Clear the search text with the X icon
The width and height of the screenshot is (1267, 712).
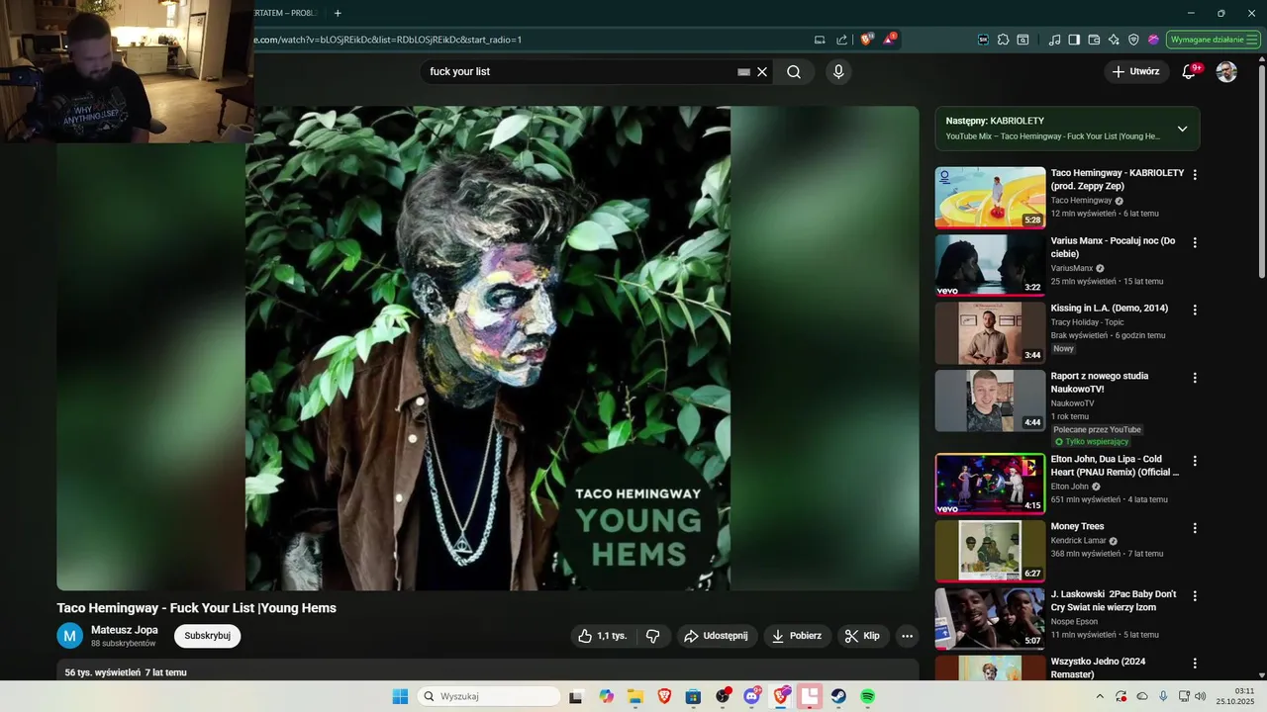coord(762,71)
